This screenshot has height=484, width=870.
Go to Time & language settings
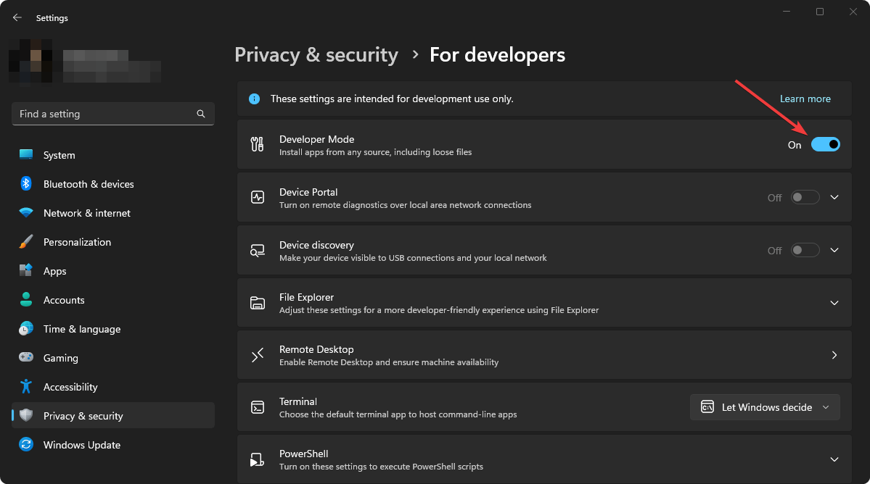click(81, 329)
